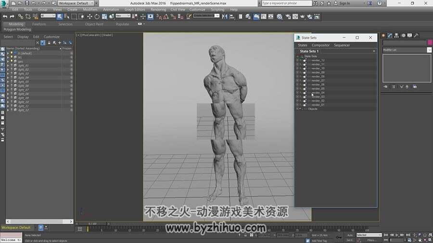The height and width of the screenshot is (243, 433).
Task: Open the Modifiers menu
Action: coord(90,10)
